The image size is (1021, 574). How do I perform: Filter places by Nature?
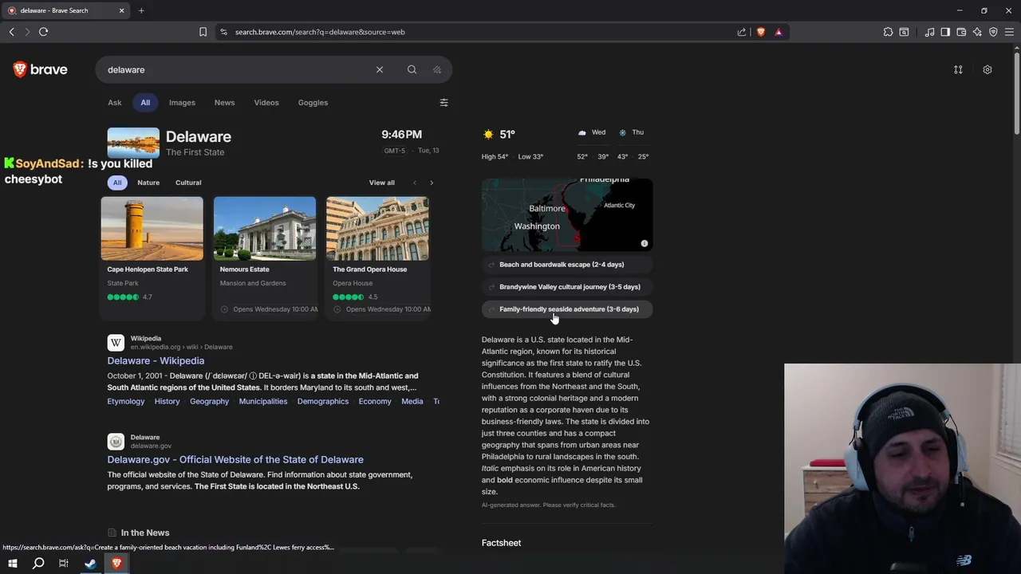click(x=148, y=183)
